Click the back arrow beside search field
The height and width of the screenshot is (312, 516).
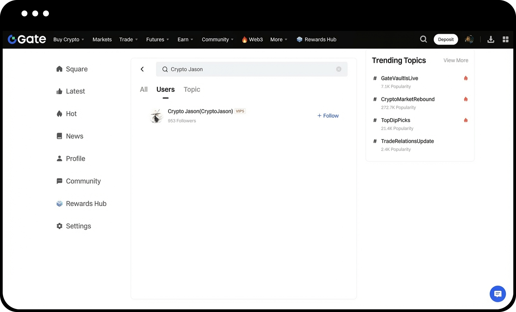point(142,69)
